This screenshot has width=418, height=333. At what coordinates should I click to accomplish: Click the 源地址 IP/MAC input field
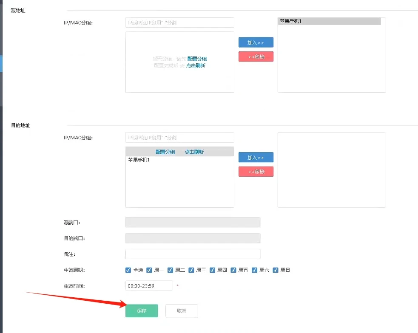(179, 23)
